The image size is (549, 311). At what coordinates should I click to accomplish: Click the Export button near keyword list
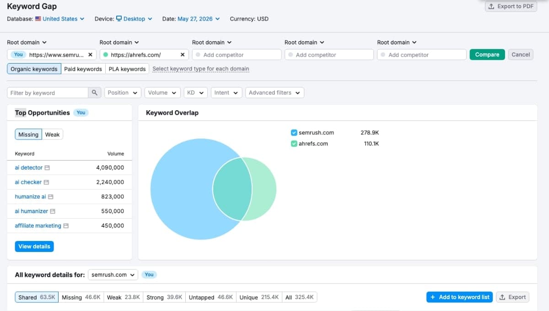[512, 297]
